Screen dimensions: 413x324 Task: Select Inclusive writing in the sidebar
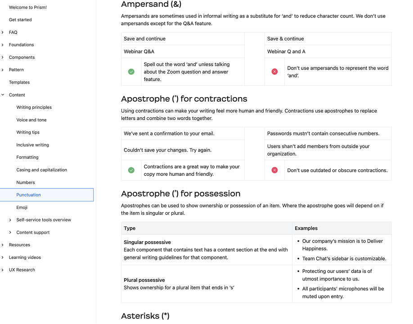click(32, 145)
